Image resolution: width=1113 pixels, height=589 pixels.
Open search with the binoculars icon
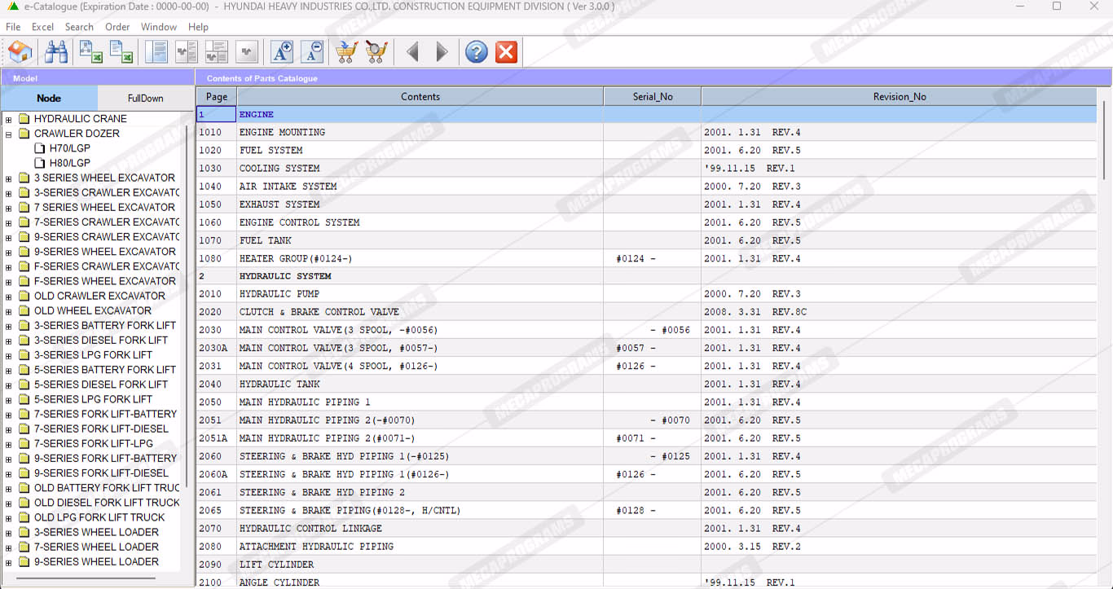(56, 52)
